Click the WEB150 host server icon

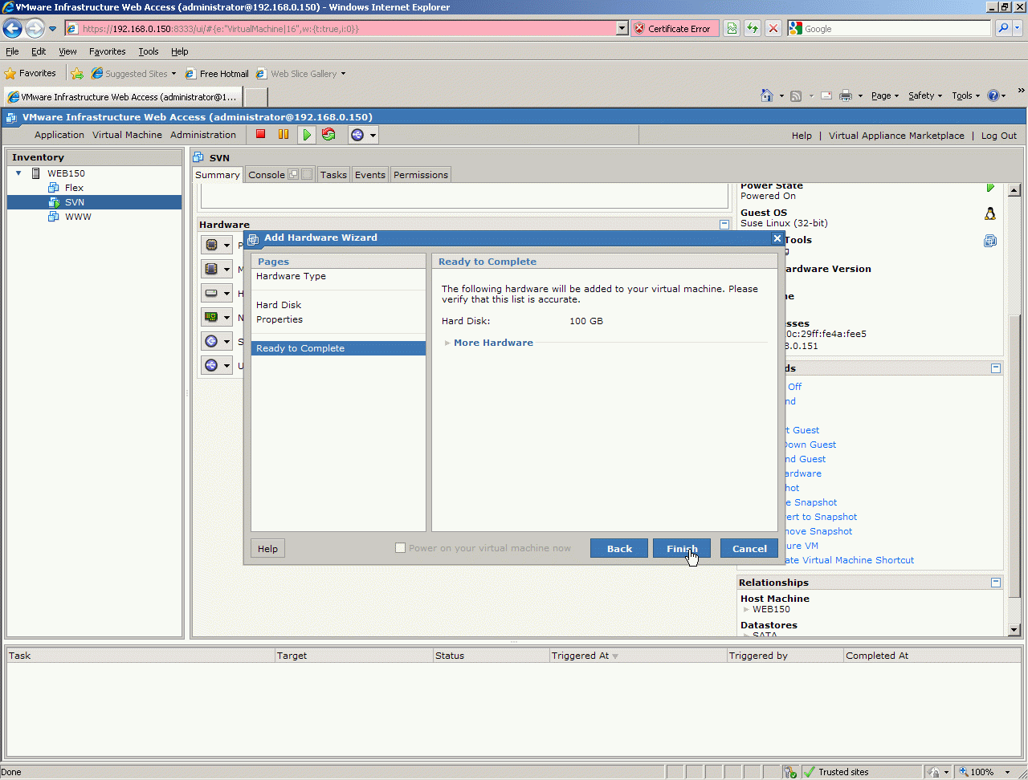pos(36,173)
